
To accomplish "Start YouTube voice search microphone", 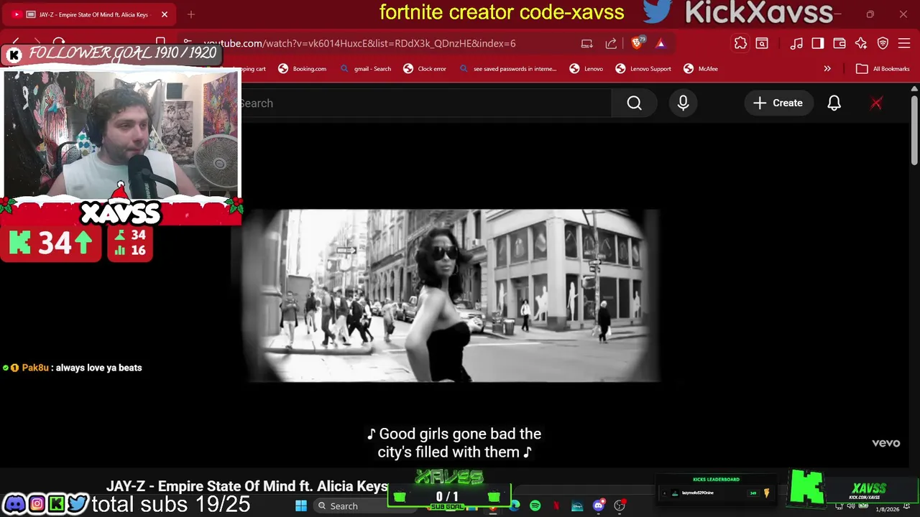I will point(683,103).
